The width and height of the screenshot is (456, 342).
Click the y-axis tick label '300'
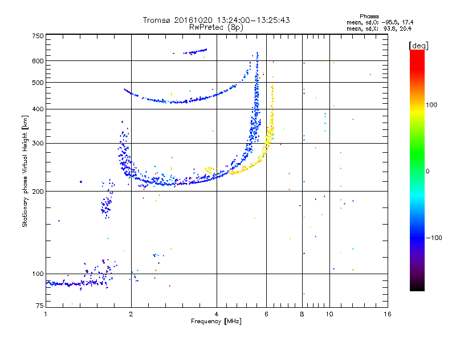pos(38,143)
